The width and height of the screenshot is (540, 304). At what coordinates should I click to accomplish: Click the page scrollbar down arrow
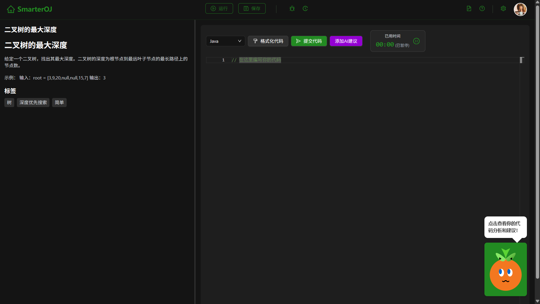(537, 301)
